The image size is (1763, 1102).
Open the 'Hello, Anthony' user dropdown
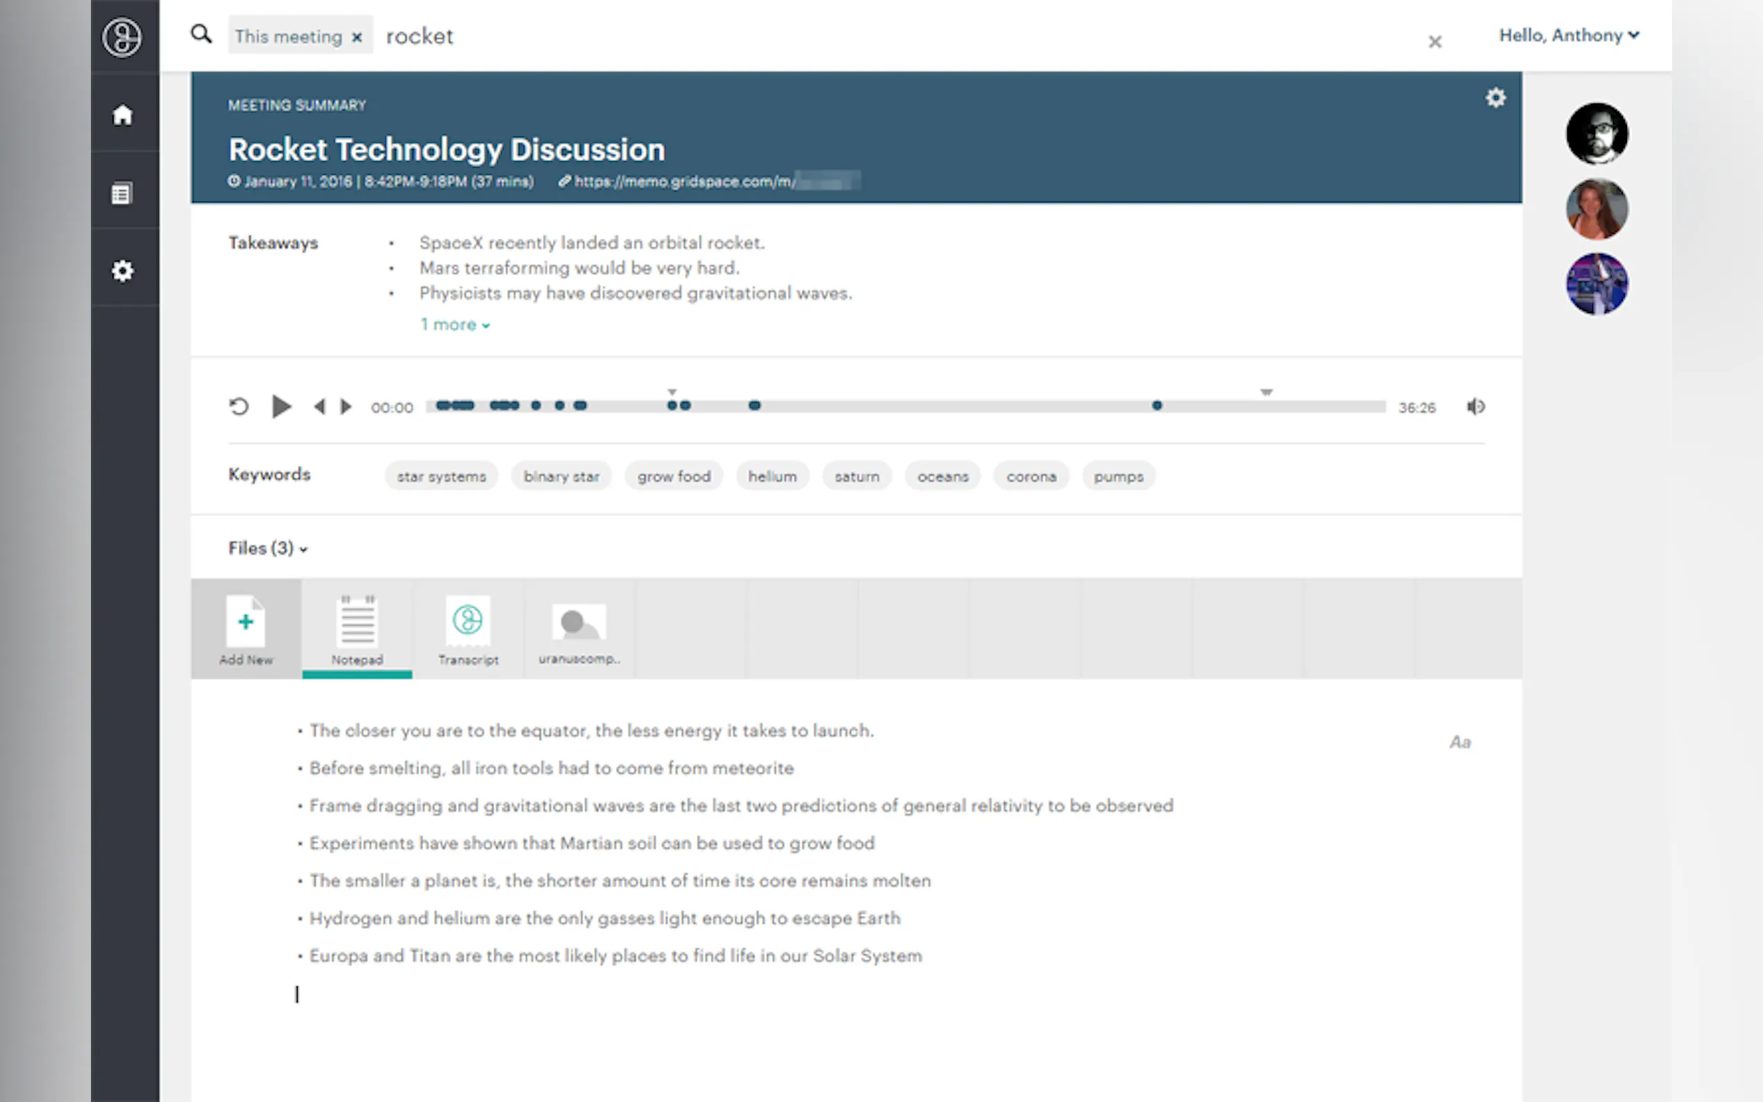click(1569, 35)
